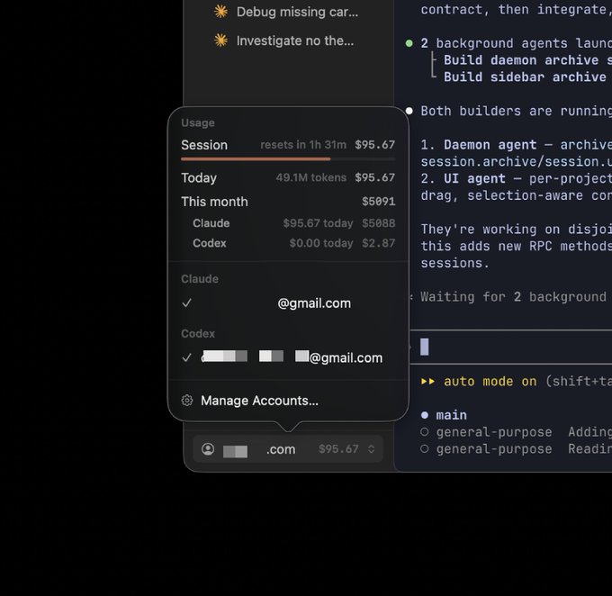
Task: Click 'Both builders are running' message
Action: 516,111
